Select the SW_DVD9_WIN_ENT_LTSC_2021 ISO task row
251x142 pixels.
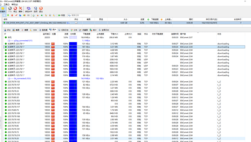127,23
